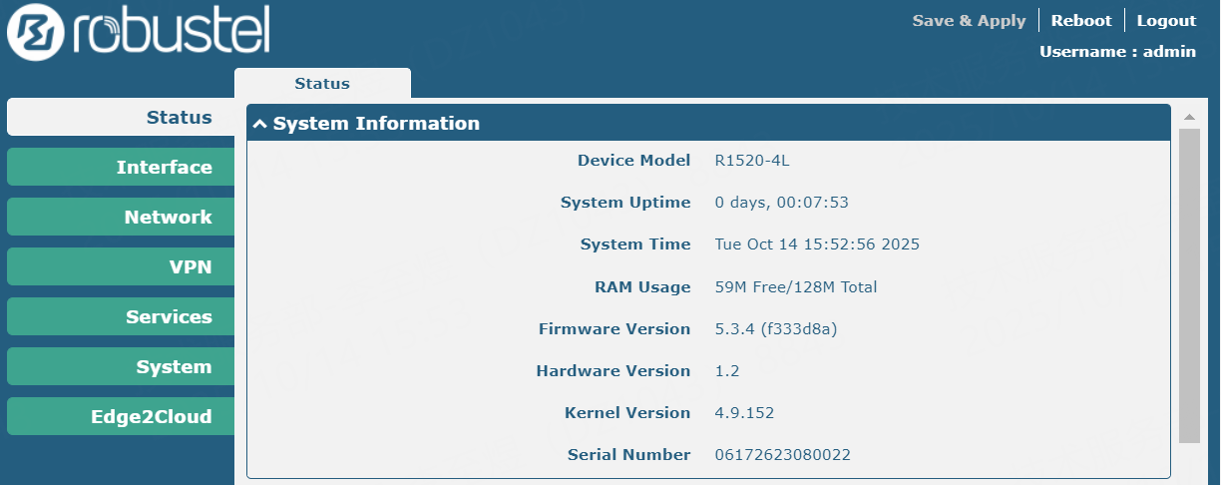Click the Device Model value R1520-4L

(x=744, y=161)
